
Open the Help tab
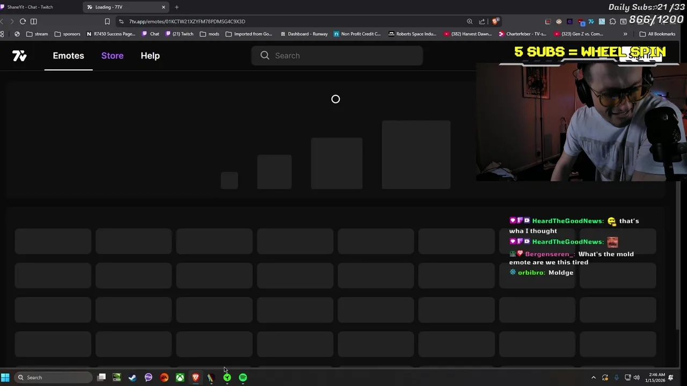[150, 56]
